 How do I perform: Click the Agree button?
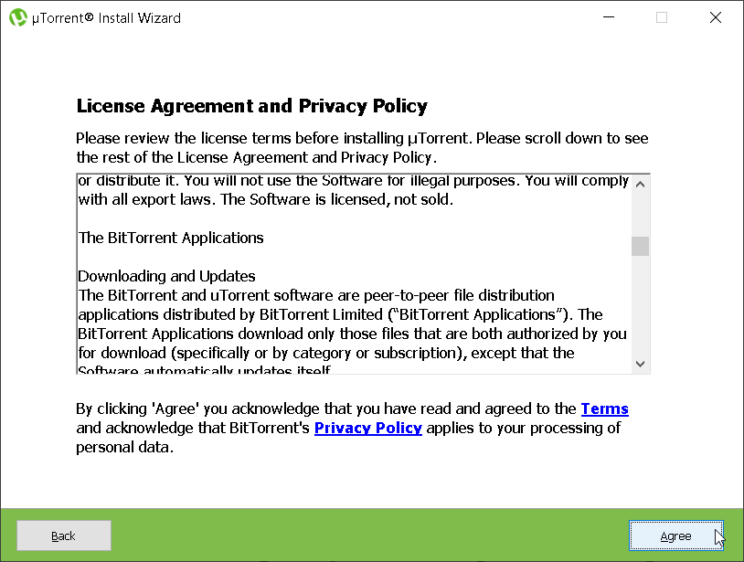676,535
